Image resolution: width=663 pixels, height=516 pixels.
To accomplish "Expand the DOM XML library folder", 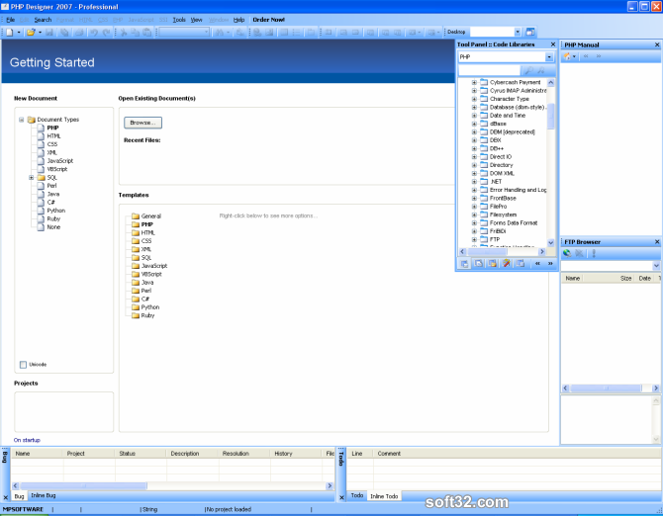I will click(x=474, y=173).
